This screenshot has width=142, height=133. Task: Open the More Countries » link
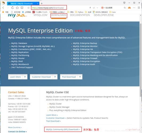[x=15, y=127]
